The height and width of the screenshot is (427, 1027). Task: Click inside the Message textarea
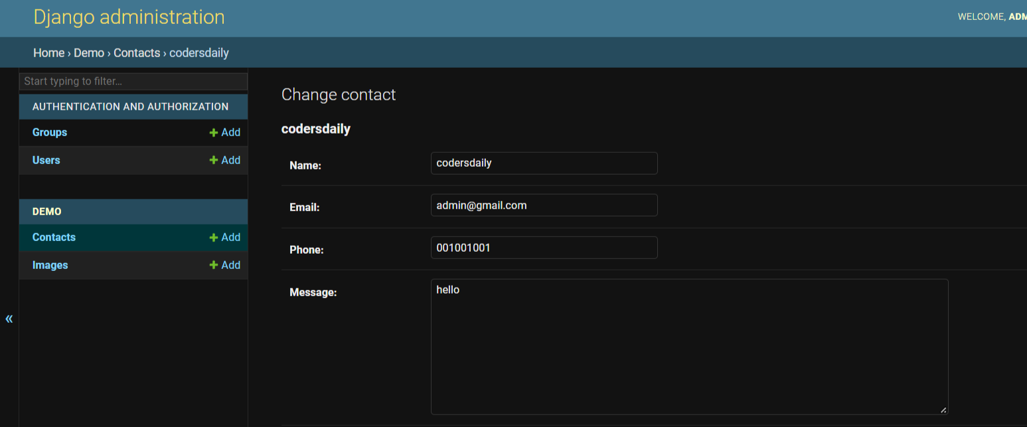[689, 347]
